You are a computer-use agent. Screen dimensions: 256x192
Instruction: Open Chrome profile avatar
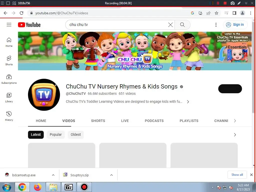pos(242,13)
